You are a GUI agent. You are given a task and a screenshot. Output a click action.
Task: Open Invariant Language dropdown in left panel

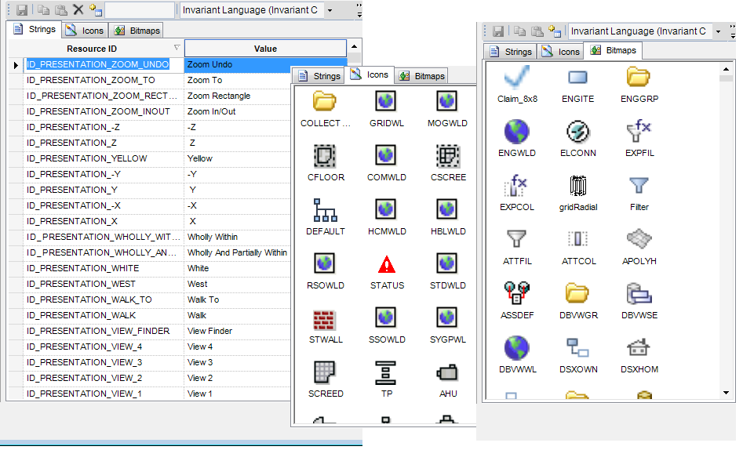pyautogui.click(x=330, y=10)
